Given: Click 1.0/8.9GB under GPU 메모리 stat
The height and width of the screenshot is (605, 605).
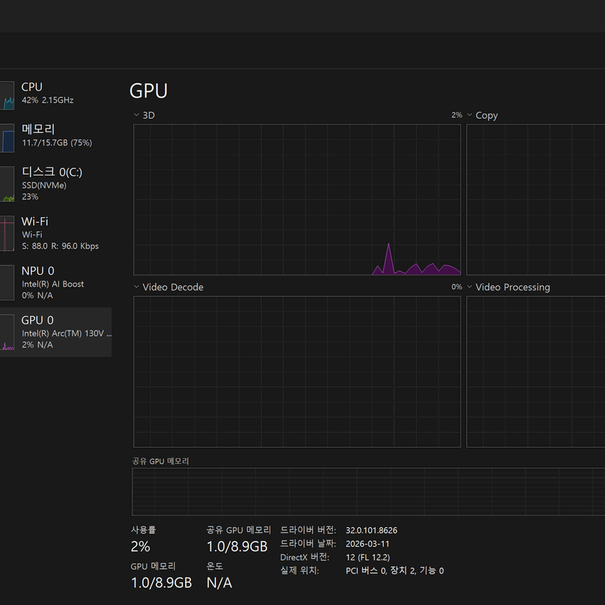Looking at the screenshot, I should (x=161, y=582).
